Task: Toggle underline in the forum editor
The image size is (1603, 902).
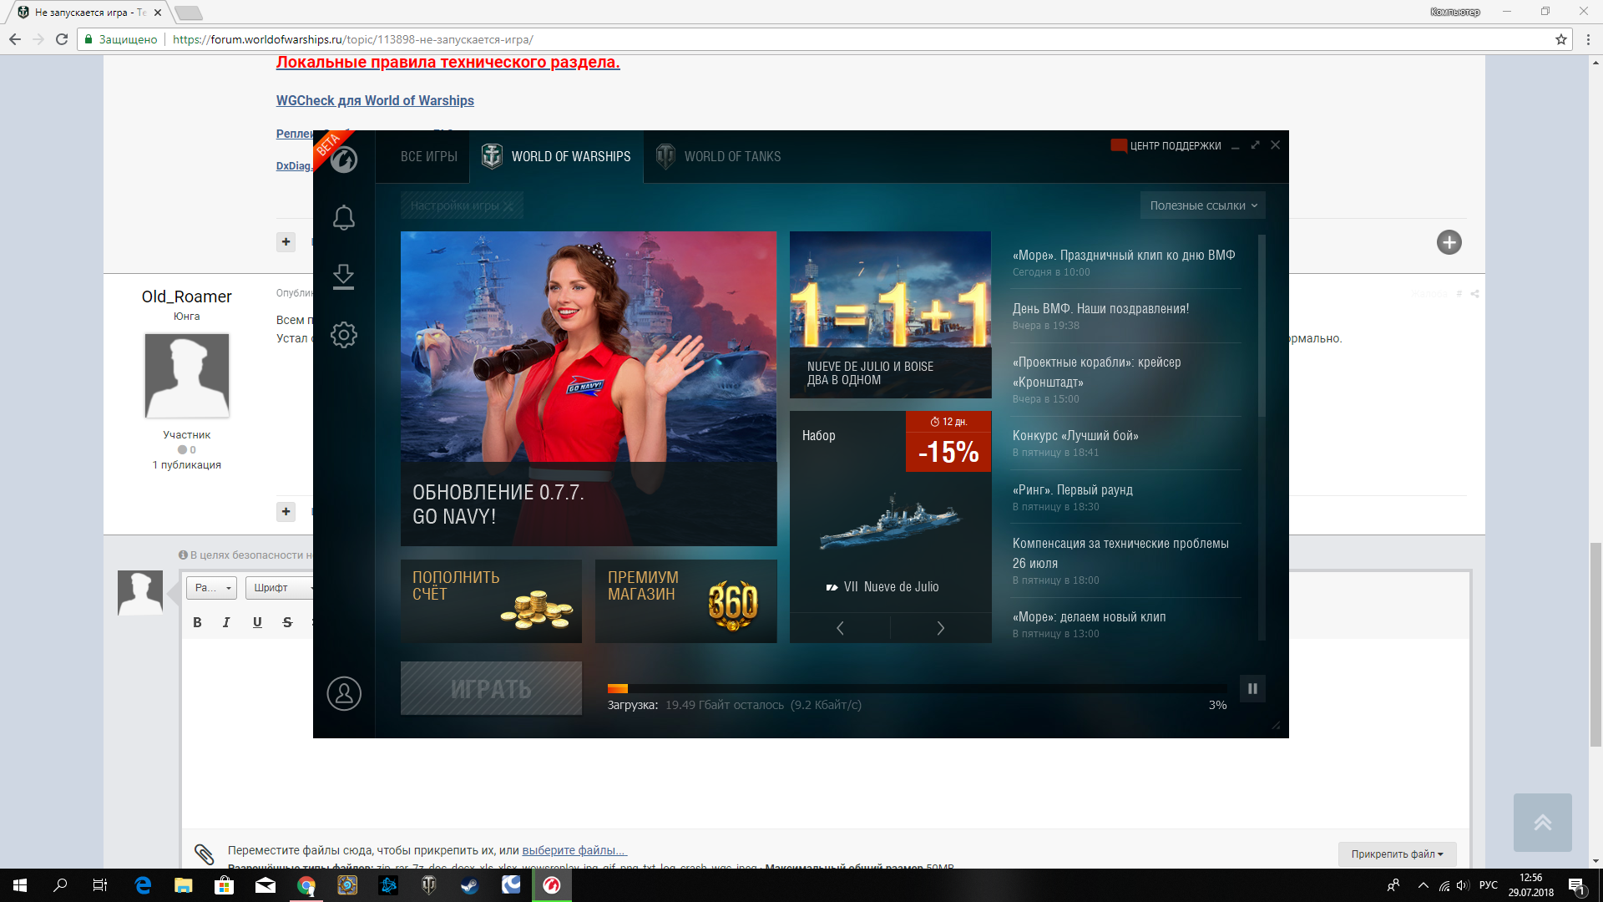Action: (x=257, y=622)
